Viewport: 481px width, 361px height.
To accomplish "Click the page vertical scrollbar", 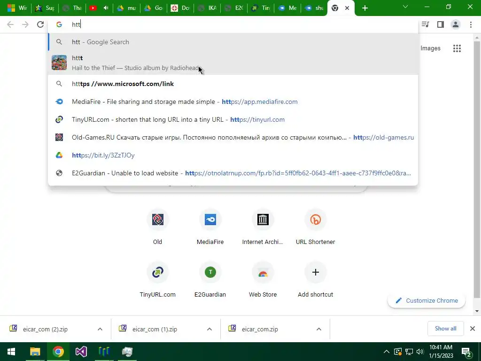I will [477, 169].
